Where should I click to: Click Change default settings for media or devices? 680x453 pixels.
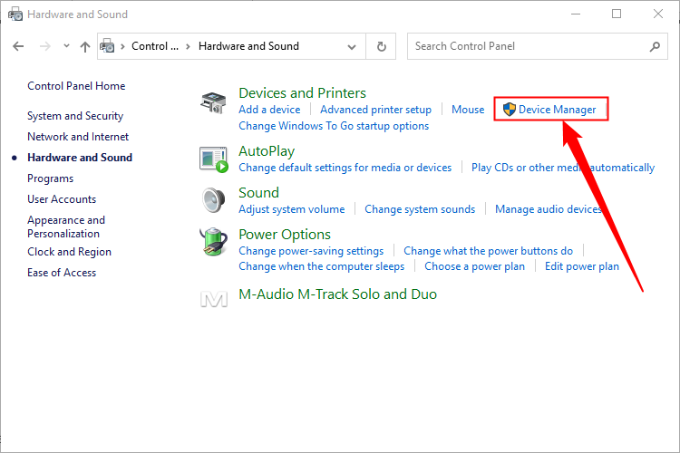coord(345,168)
